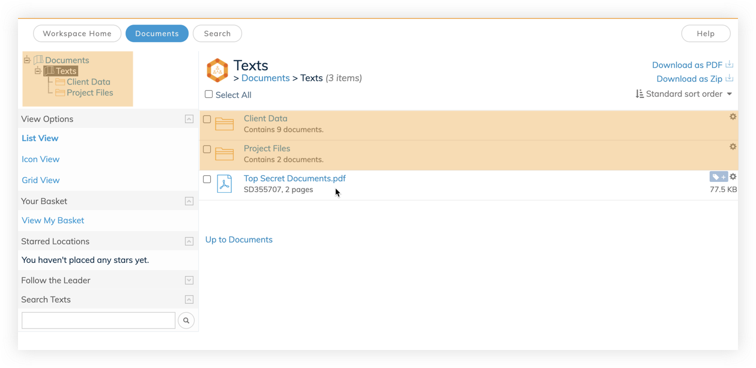This screenshot has width=756, height=368.
Task: Collapse the Documents node in the tree
Action: tap(27, 60)
